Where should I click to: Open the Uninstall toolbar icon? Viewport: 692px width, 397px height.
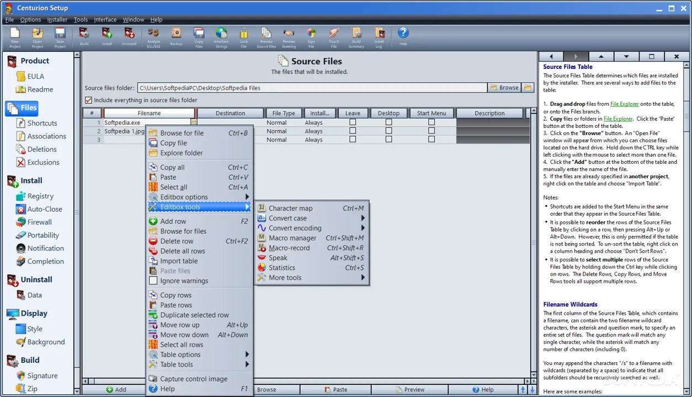pyautogui.click(x=129, y=36)
